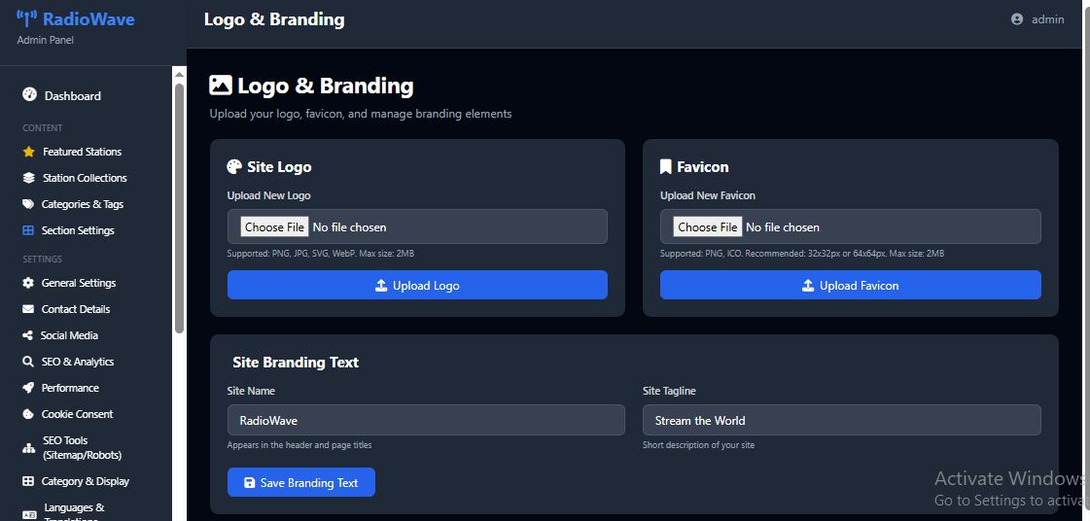Click the Dashboard gauge icon
The image size is (1090, 521).
click(29, 95)
